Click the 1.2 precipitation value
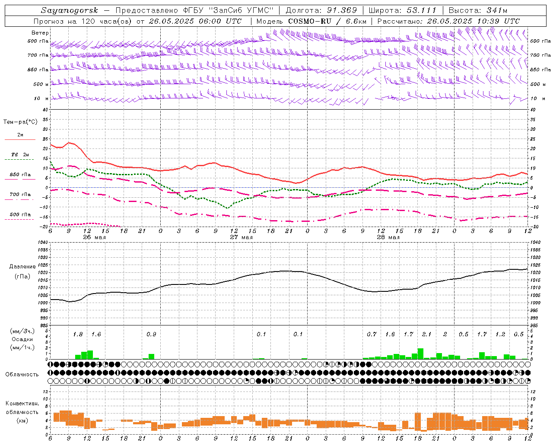Image resolution: width=553 pixels, height=442 pixels. point(500,335)
